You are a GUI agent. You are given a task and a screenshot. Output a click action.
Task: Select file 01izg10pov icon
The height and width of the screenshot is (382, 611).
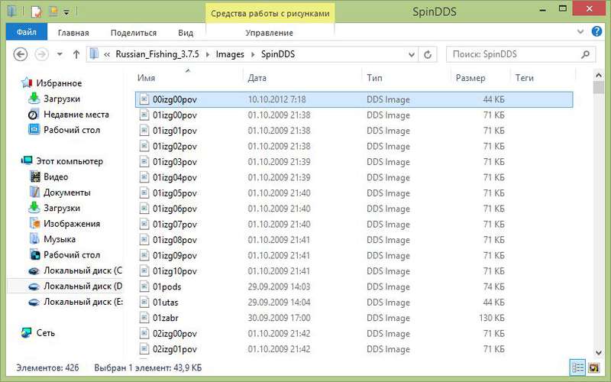144,270
